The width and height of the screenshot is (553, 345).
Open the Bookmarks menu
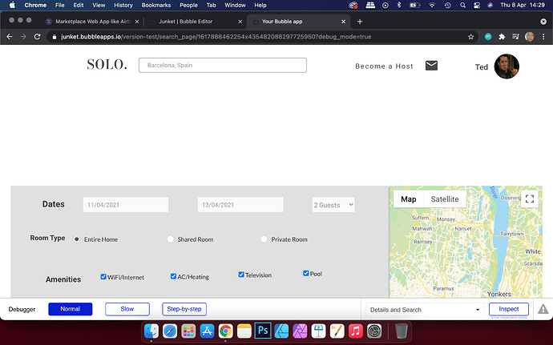tap(156, 6)
